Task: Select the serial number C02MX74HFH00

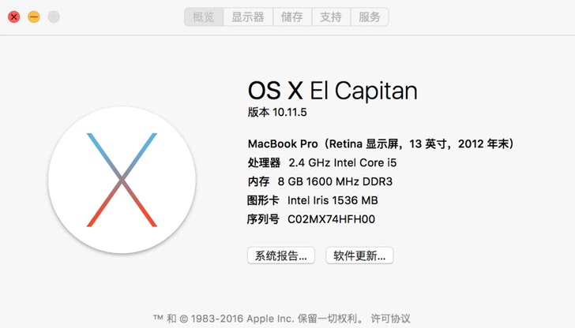Action: point(331,219)
